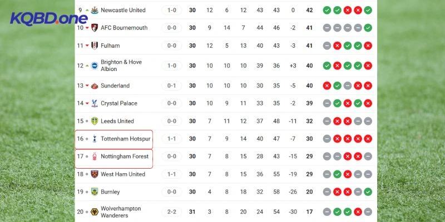Click Wolverhampton Wanderers' 2-2 score badge
The height and width of the screenshot is (222, 445).
pos(172,212)
